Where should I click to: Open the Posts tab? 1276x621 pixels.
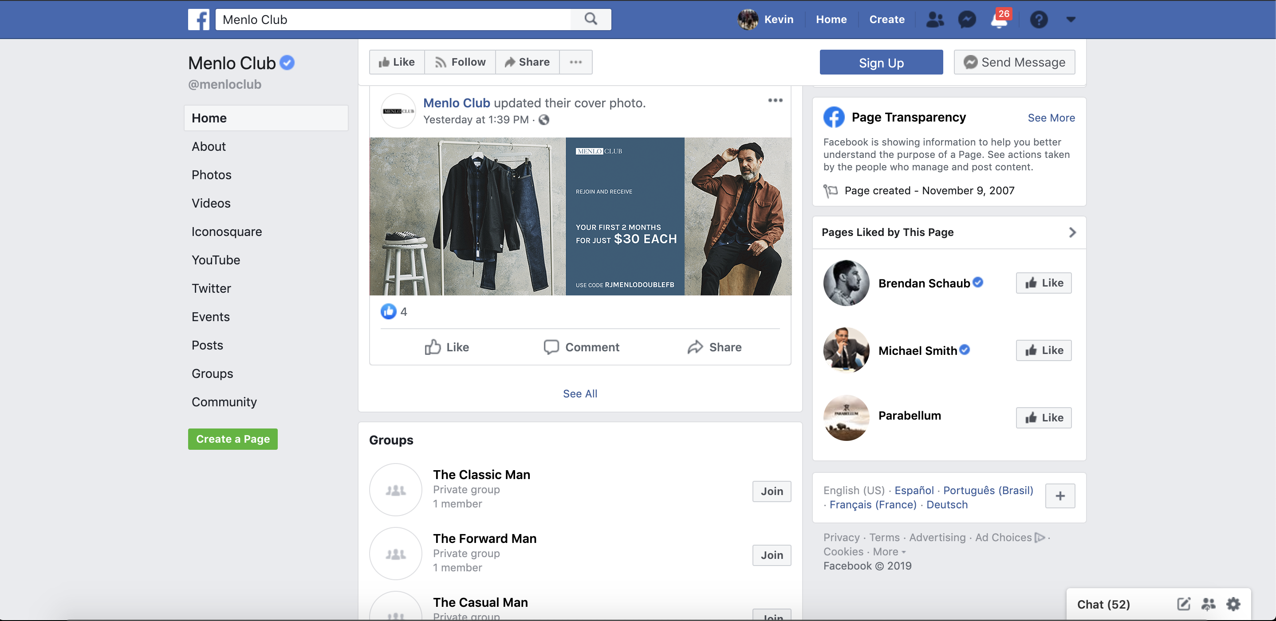click(x=208, y=345)
